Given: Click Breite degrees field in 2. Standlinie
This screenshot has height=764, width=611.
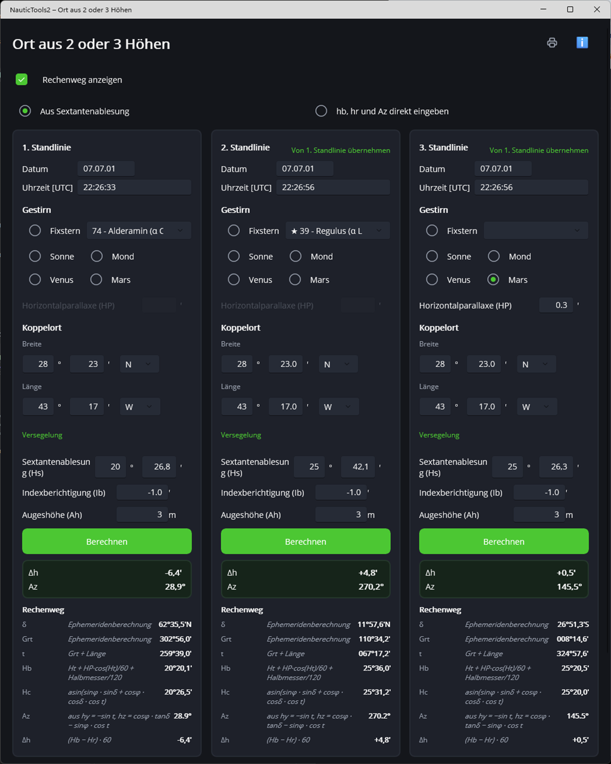Looking at the screenshot, I should pos(237,364).
